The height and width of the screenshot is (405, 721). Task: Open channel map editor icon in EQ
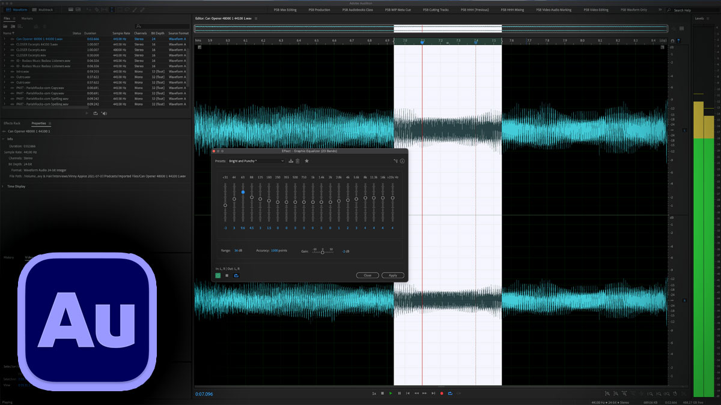pos(395,161)
